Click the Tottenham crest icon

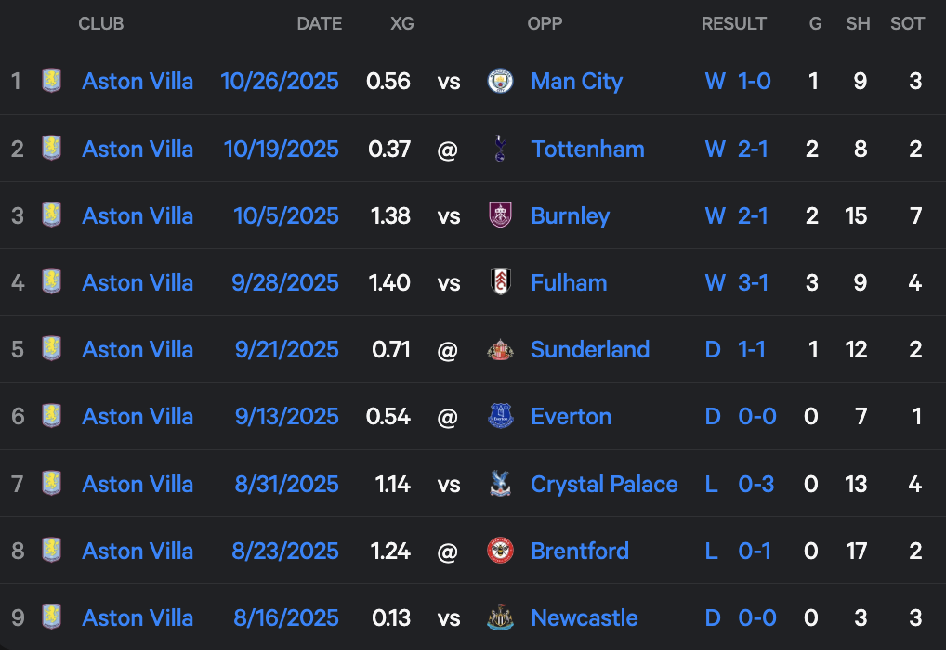tap(501, 149)
